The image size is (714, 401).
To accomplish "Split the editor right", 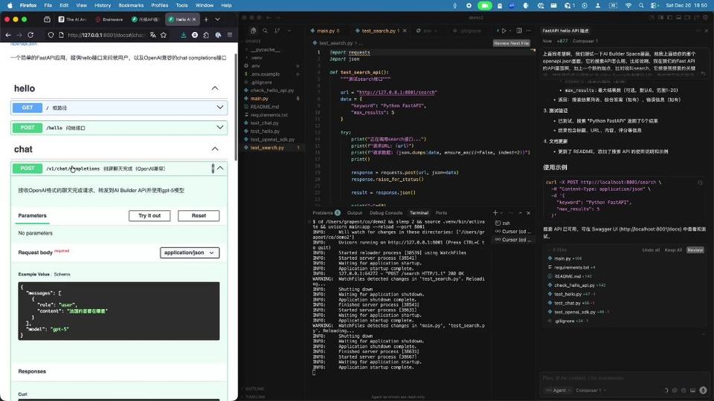I will 518,30.
